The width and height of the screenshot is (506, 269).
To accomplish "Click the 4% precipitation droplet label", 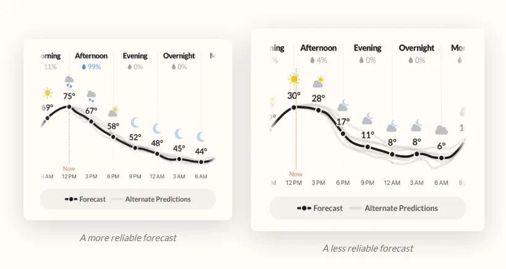I will [x=319, y=61].
